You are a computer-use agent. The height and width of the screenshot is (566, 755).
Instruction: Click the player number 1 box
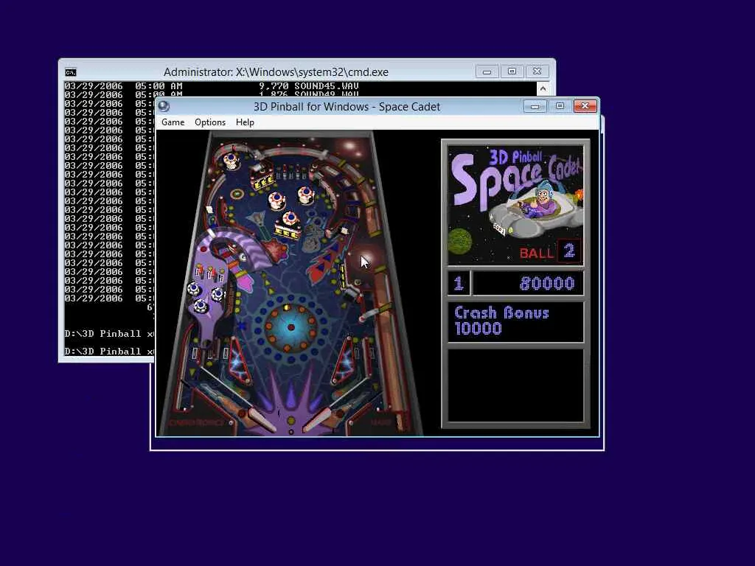pyautogui.click(x=459, y=284)
